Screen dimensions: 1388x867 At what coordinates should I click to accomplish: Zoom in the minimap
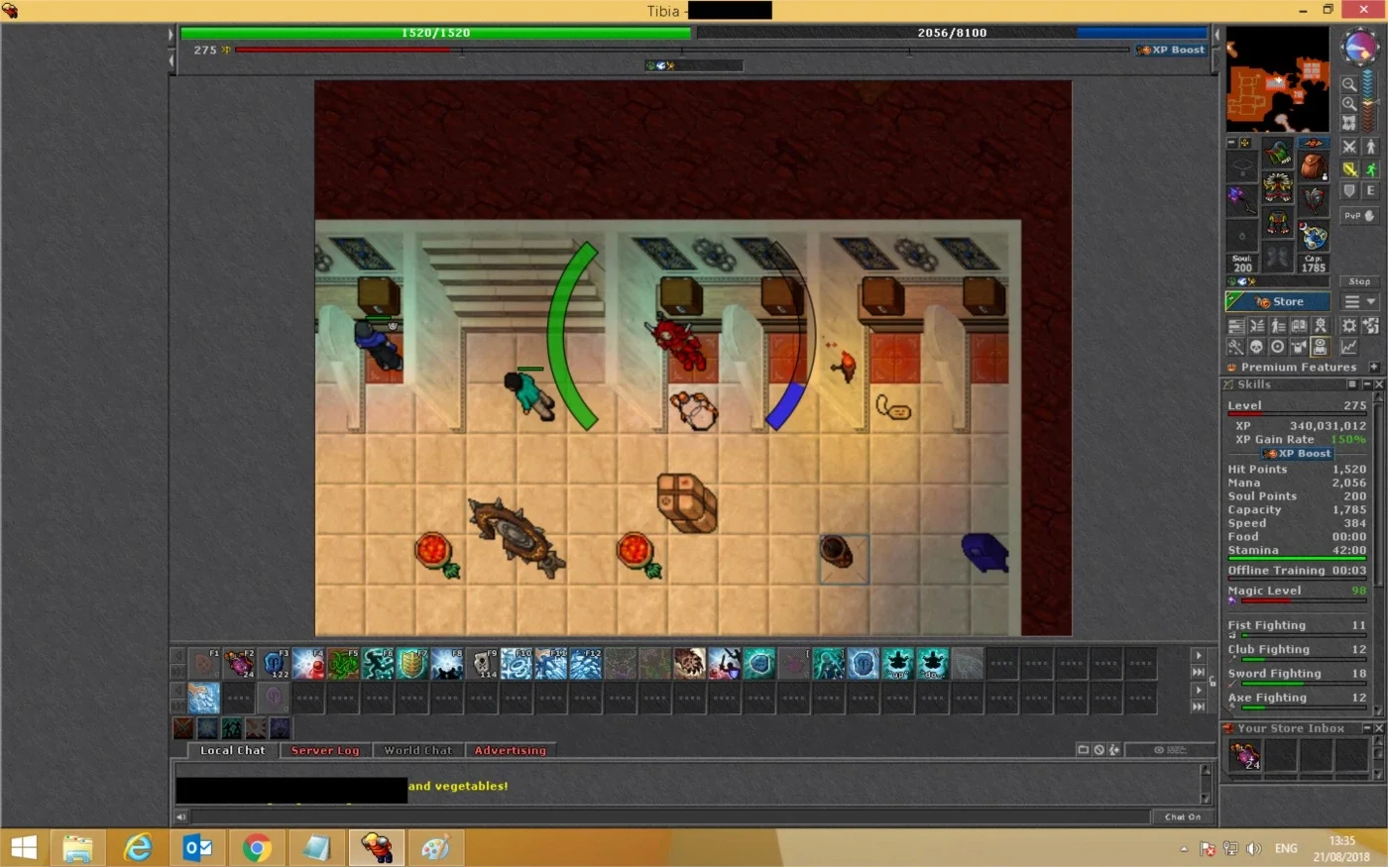click(x=1349, y=104)
